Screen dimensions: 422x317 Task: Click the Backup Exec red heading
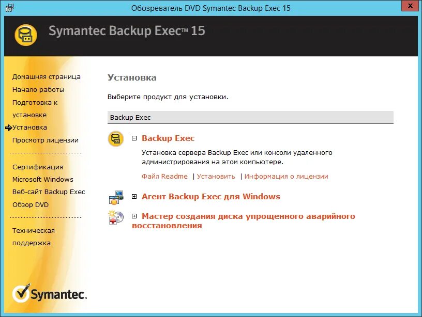[x=168, y=138]
